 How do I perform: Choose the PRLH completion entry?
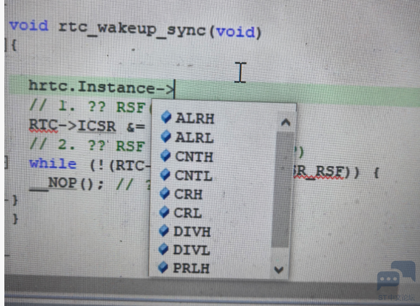click(x=191, y=268)
